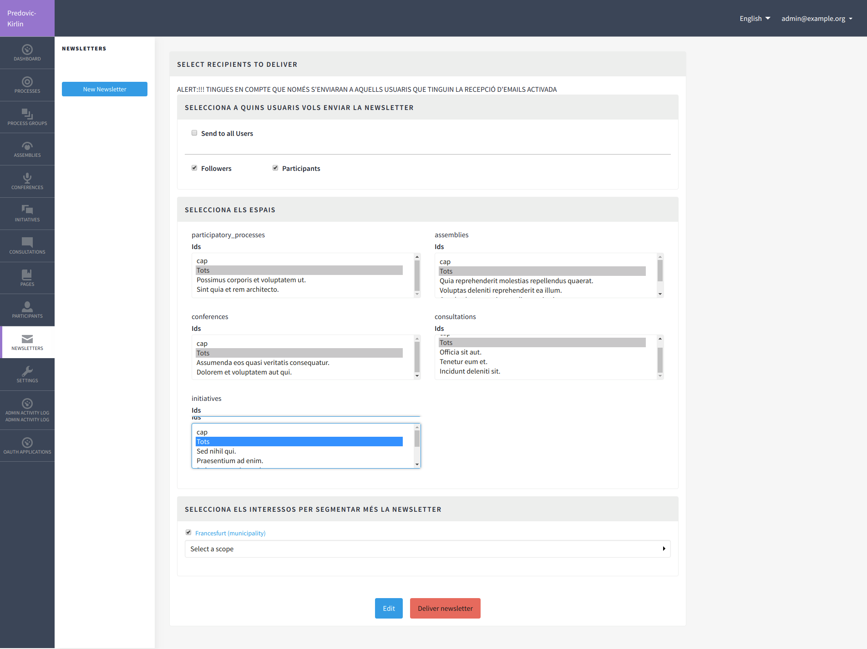Open Conferences microphone icon
The image size is (867, 649).
coord(27,178)
